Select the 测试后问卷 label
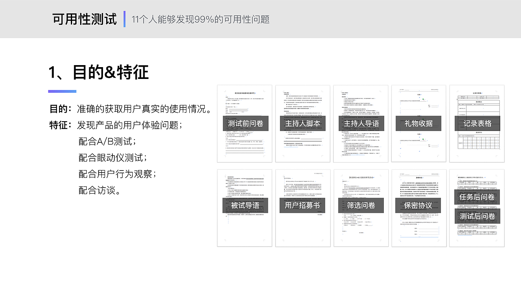 477,216
